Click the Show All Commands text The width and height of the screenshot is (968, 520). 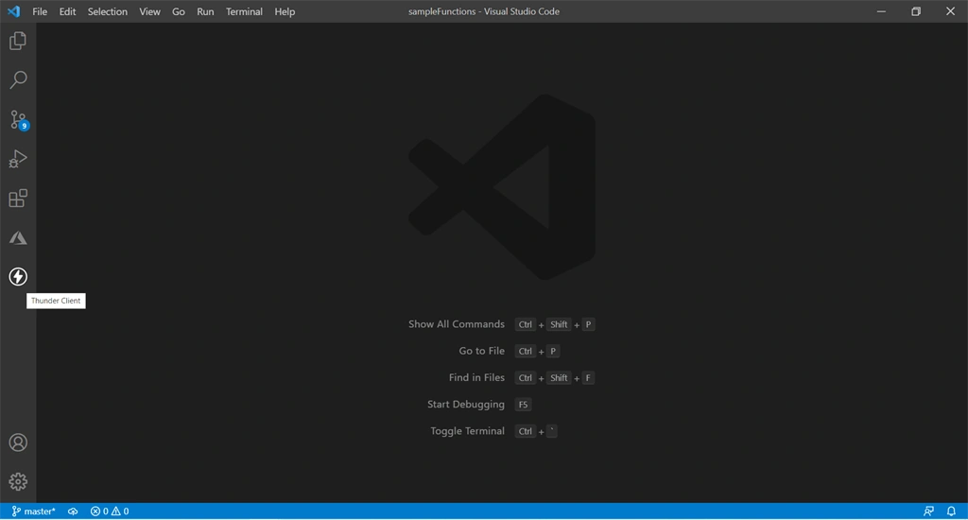pos(457,324)
